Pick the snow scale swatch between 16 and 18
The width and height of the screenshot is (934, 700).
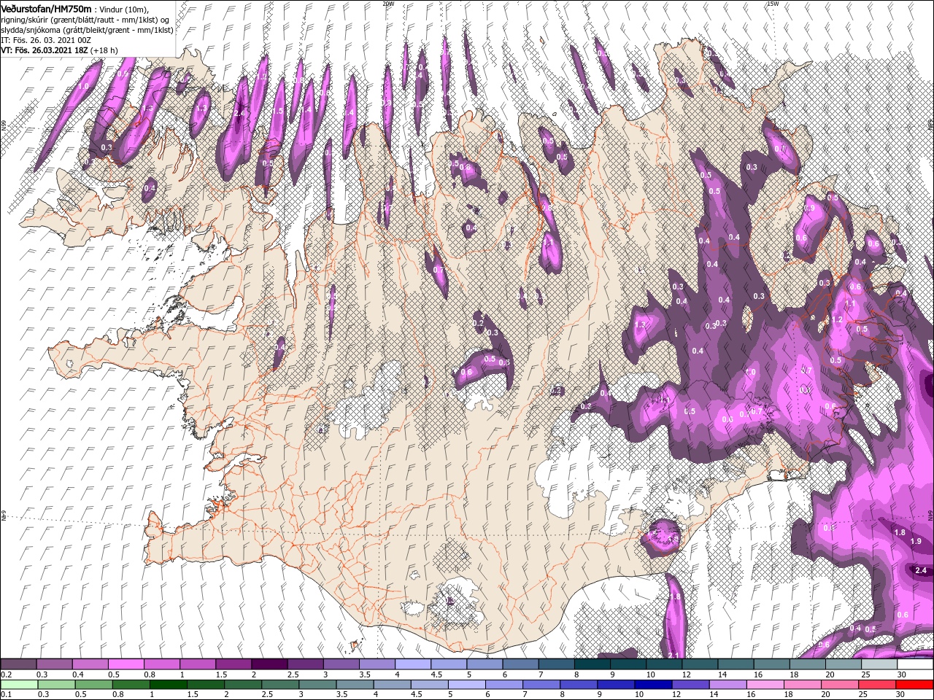click(x=771, y=664)
